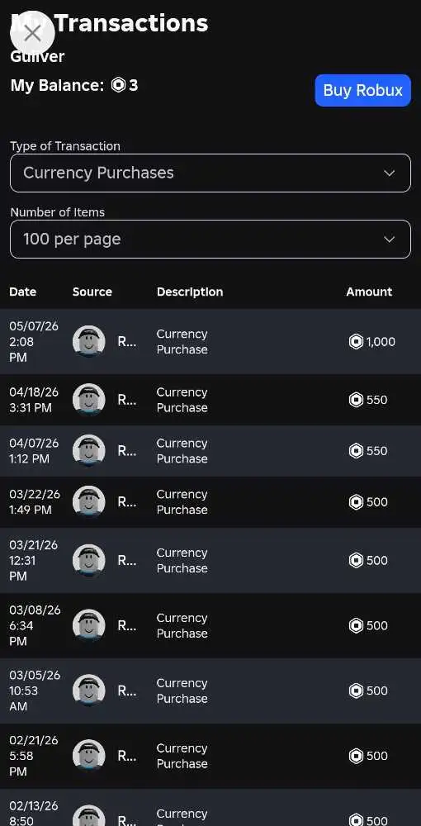This screenshot has width=421, height=826.
Task: Click the Amount column header
Action: pyautogui.click(x=369, y=292)
